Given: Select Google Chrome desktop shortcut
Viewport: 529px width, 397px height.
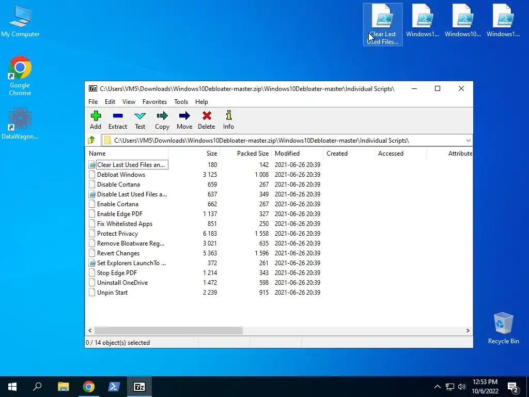Looking at the screenshot, I should (20, 76).
